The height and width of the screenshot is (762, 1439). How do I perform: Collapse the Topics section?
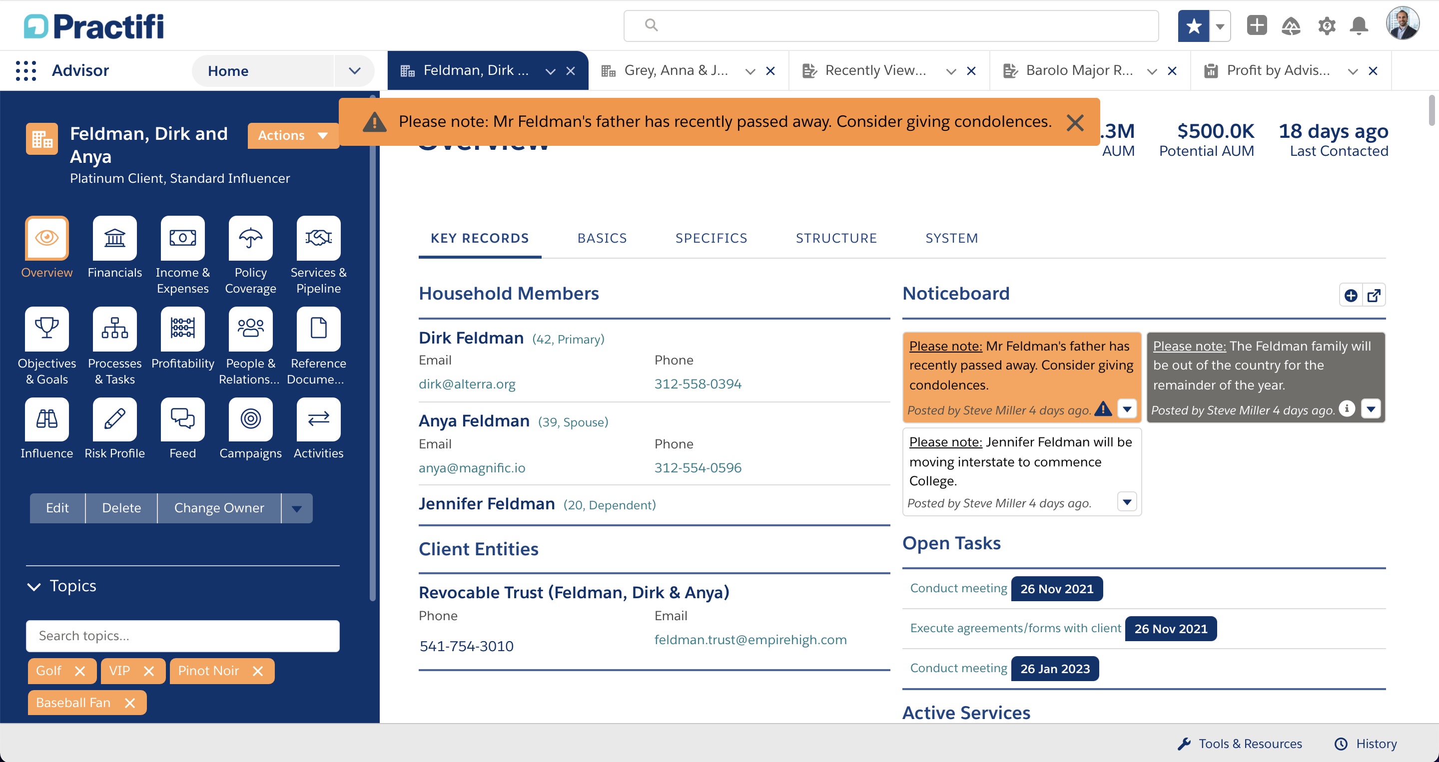coord(34,586)
